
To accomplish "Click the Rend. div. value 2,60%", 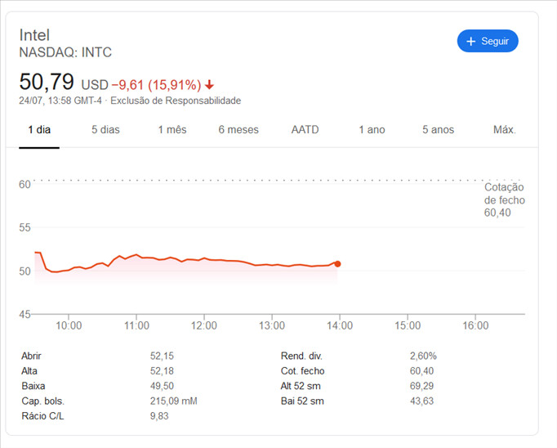I will [423, 356].
